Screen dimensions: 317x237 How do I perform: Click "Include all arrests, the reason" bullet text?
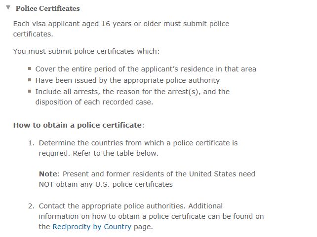[132, 92]
